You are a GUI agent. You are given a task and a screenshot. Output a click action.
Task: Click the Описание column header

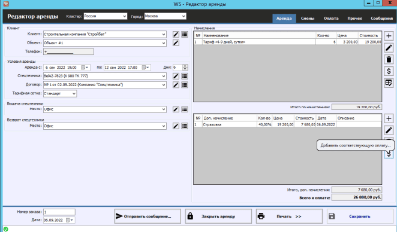[359, 118]
